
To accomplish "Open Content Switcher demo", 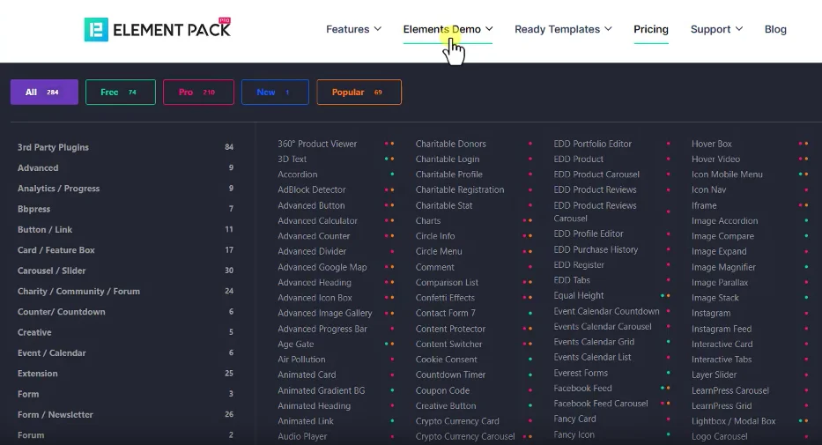I will pyautogui.click(x=448, y=344).
